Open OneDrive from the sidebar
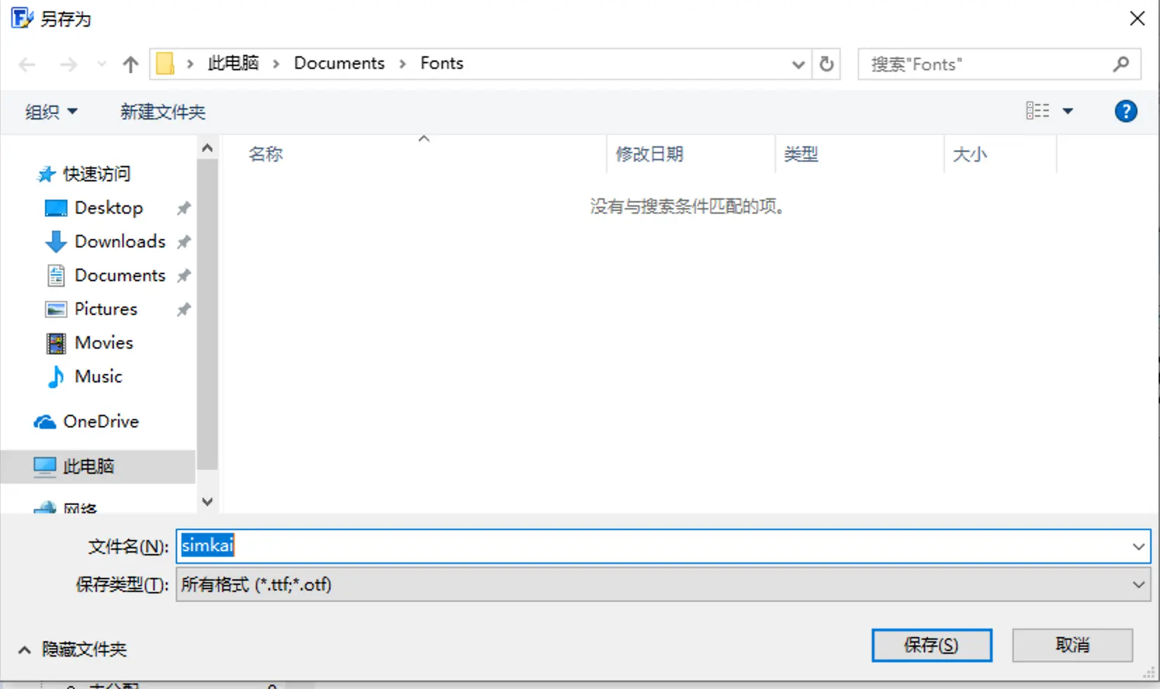The width and height of the screenshot is (1160, 689). coord(101,421)
